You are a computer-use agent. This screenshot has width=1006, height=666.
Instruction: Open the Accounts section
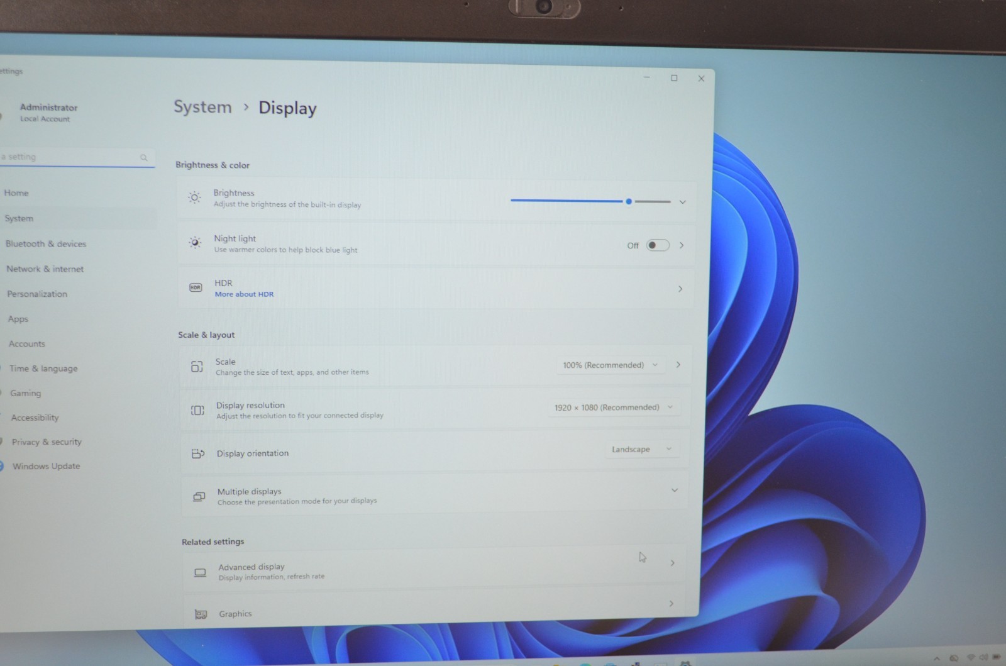point(27,343)
